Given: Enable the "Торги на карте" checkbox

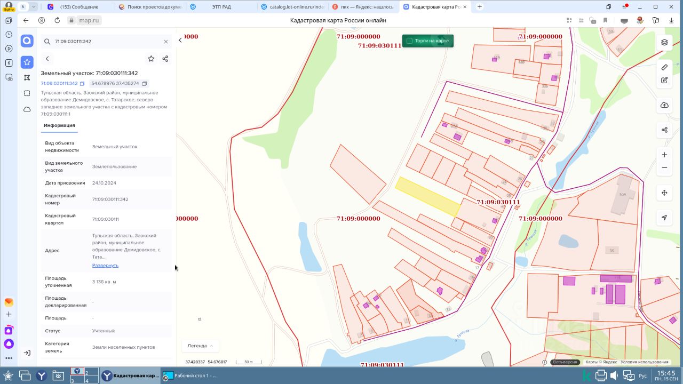Looking at the screenshot, I should pos(410,41).
